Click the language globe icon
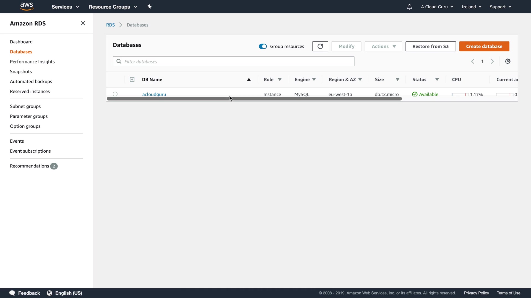531x298 pixels. coord(49,293)
